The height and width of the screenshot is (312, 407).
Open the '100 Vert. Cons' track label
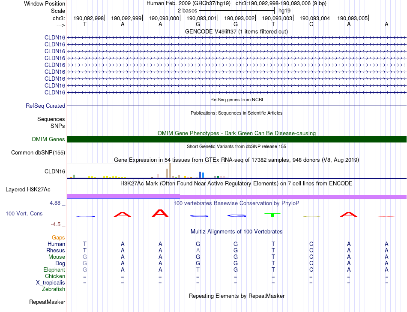(24, 213)
